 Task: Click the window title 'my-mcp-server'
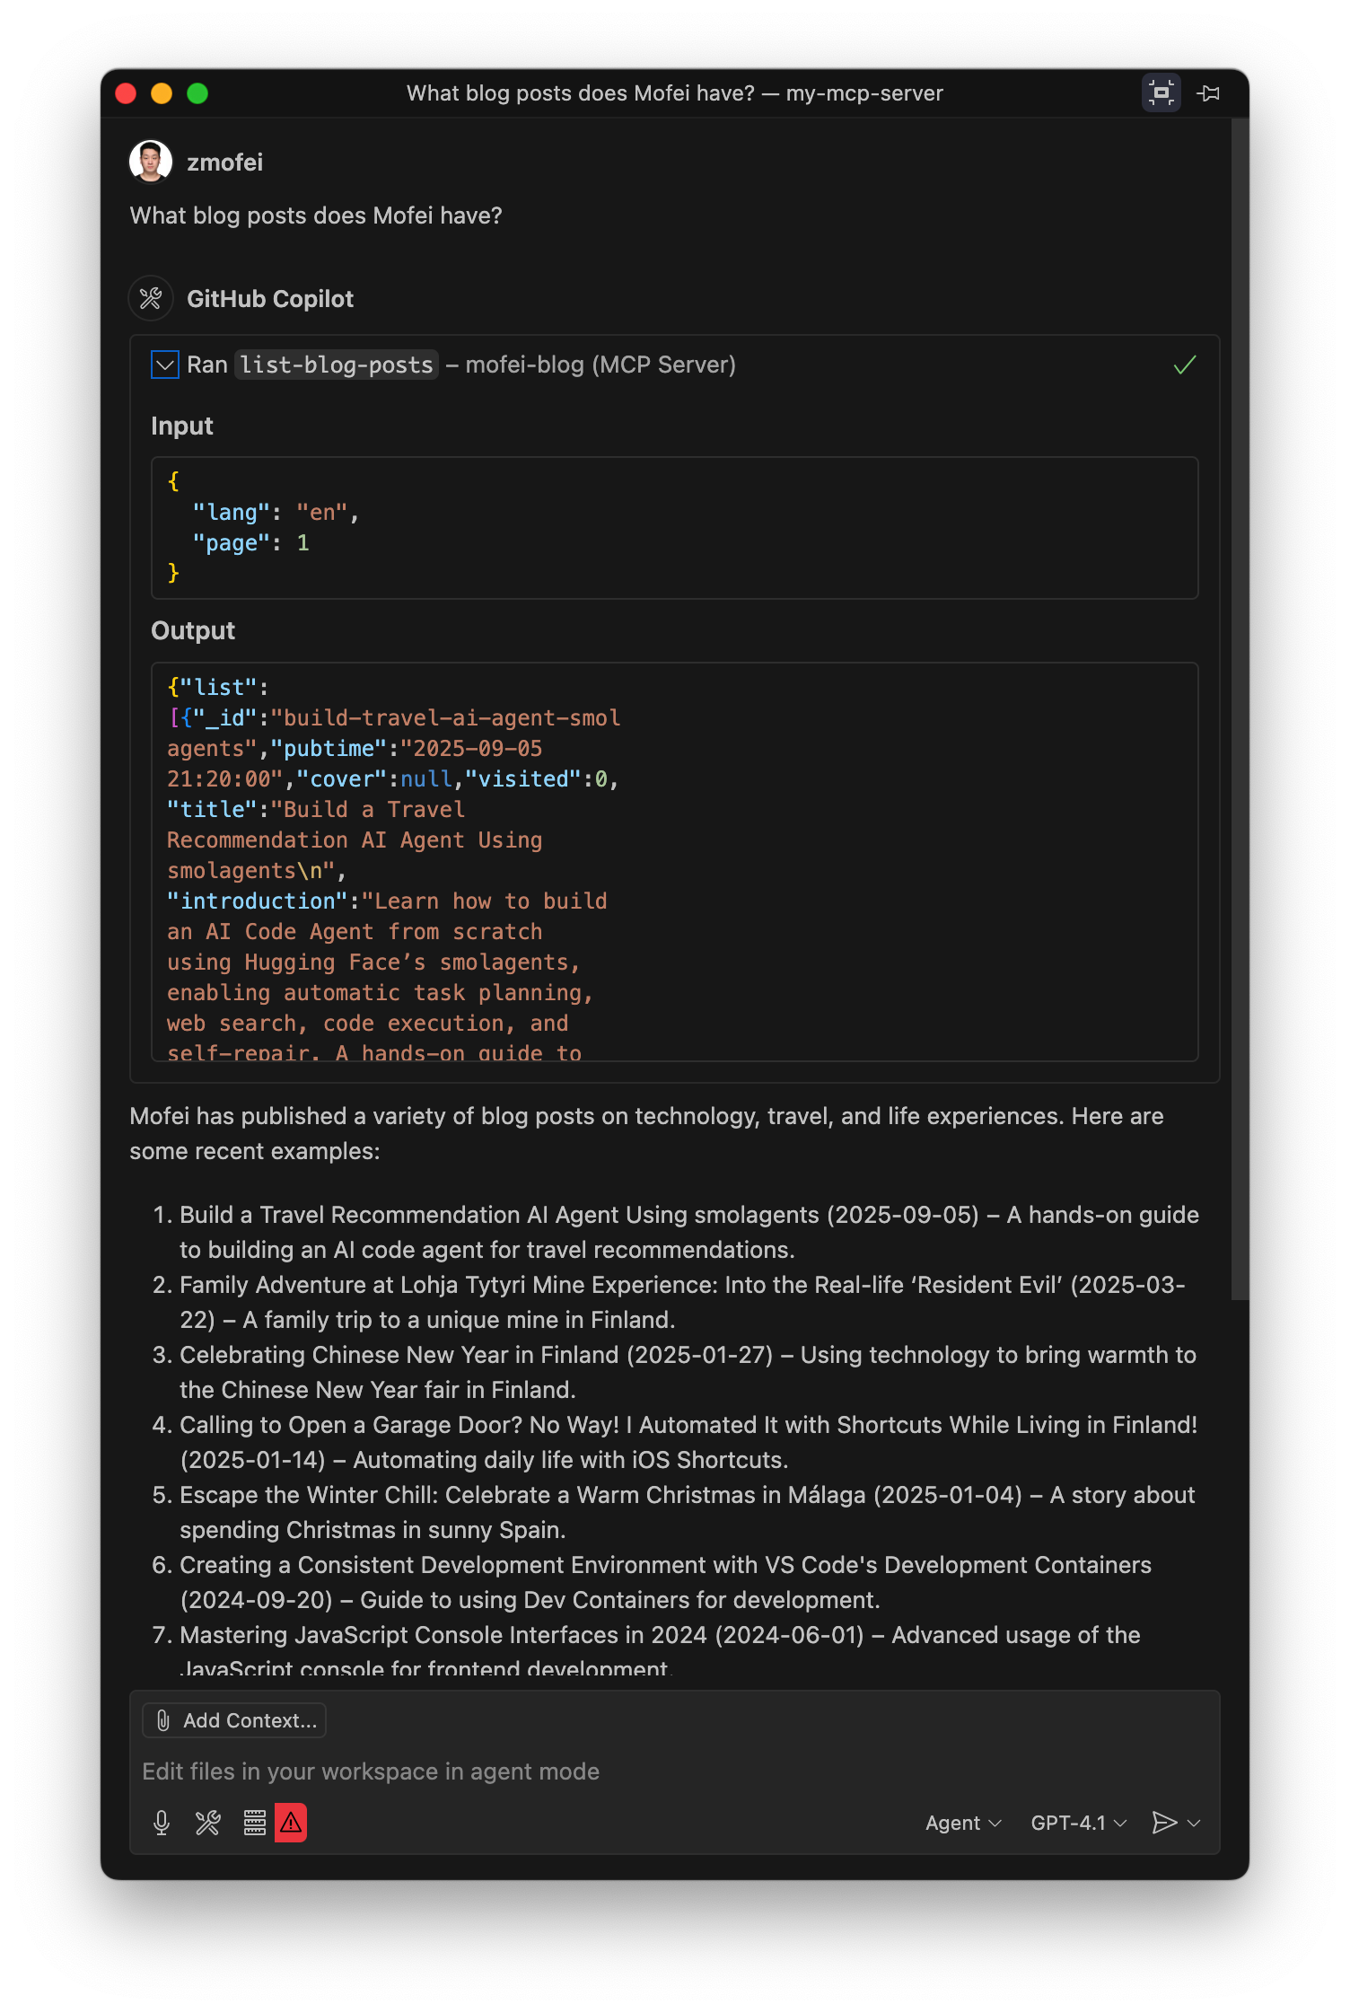click(x=864, y=93)
